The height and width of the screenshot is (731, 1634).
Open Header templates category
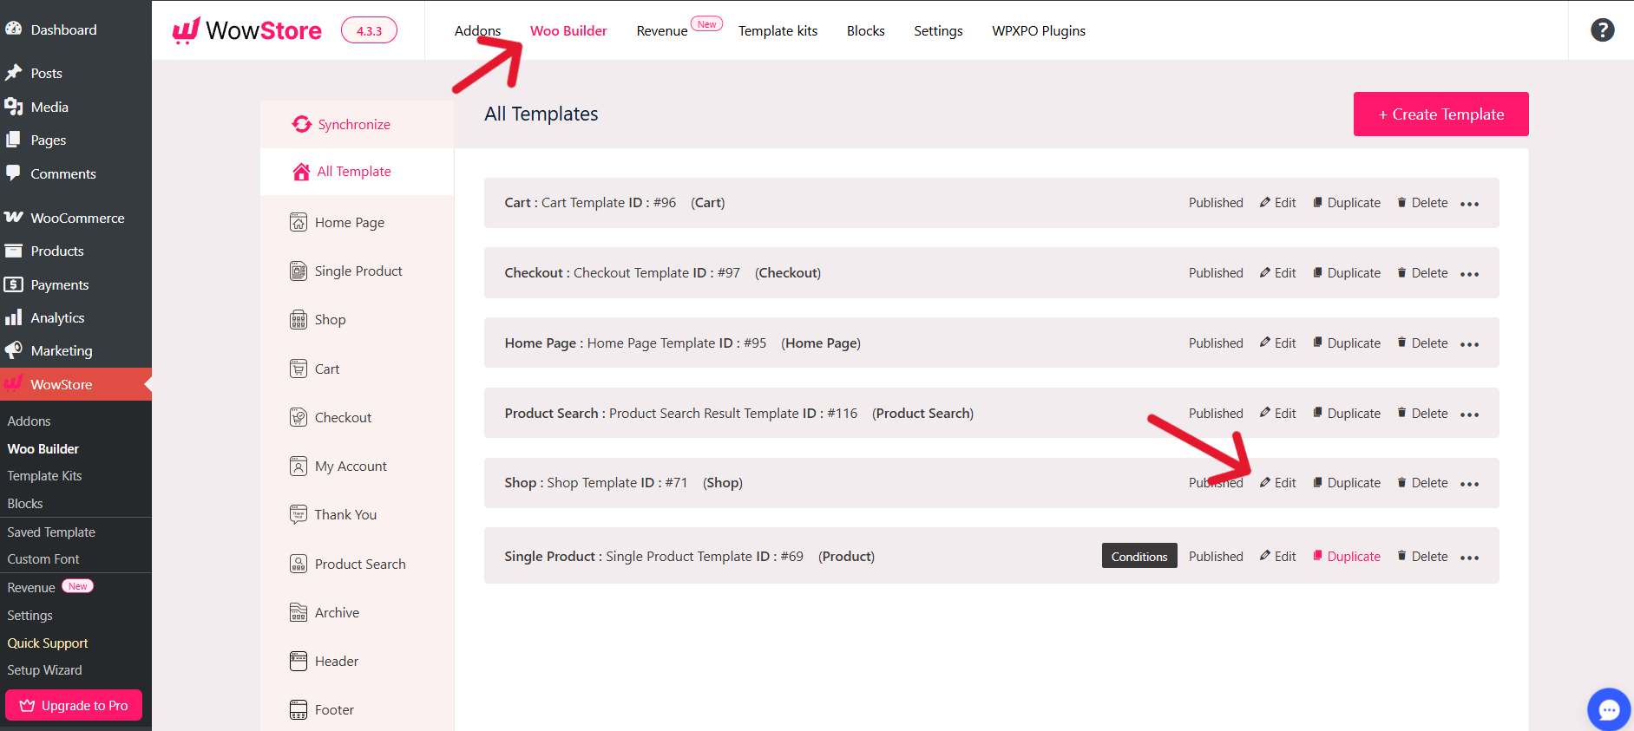pos(324,661)
